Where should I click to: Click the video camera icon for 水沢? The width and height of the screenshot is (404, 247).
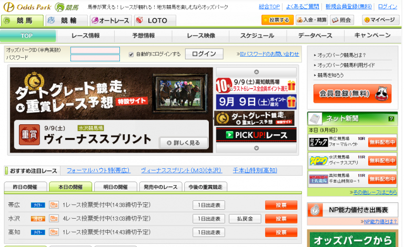(54, 219)
